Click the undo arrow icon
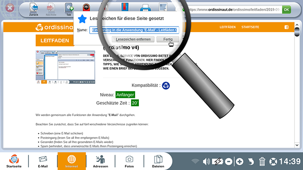Image resolution: width=303 pixels, height=170 pixels. pos(251,162)
